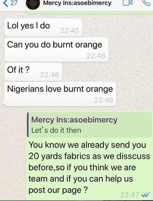The width and height of the screenshot is (153, 201).
Task: Start a voice call via phone icon
Action: (146, 3)
